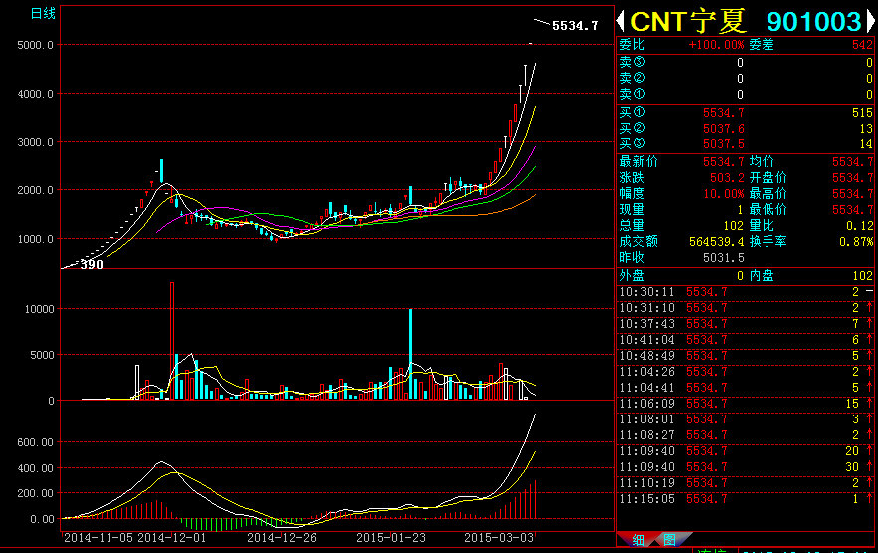Screen dimensions: 878x553
Task: Click the 均价 label
Action: tap(762, 162)
